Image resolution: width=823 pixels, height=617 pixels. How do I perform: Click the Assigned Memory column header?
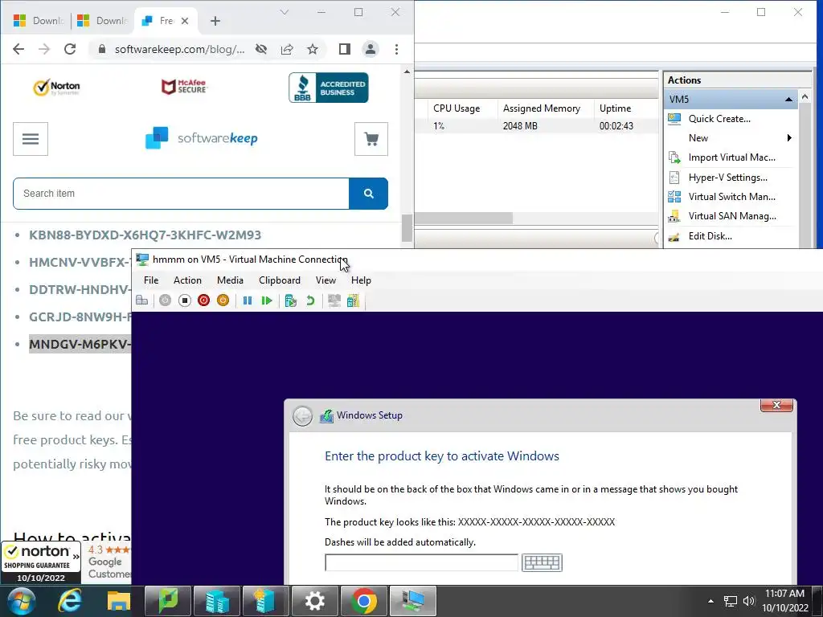pos(542,108)
